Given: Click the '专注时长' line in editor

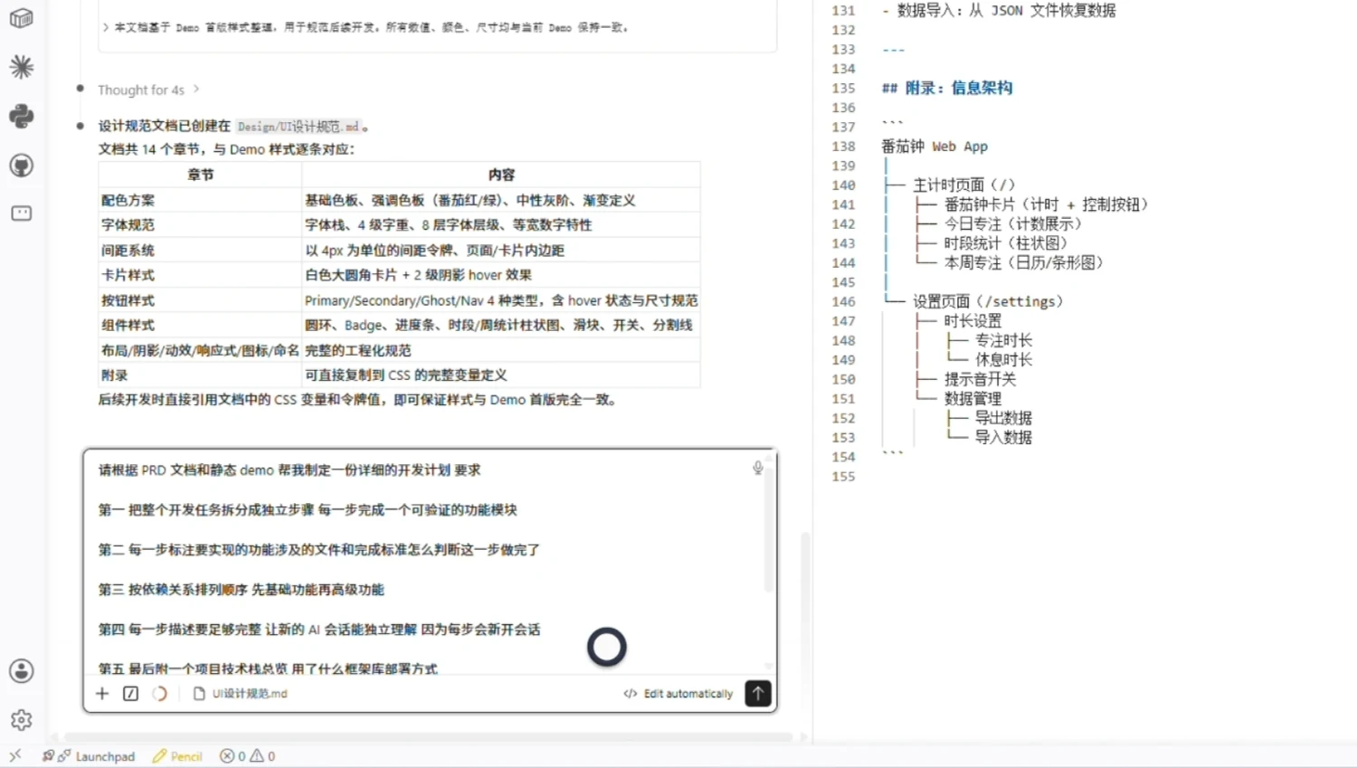Looking at the screenshot, I should point(1003,340).
